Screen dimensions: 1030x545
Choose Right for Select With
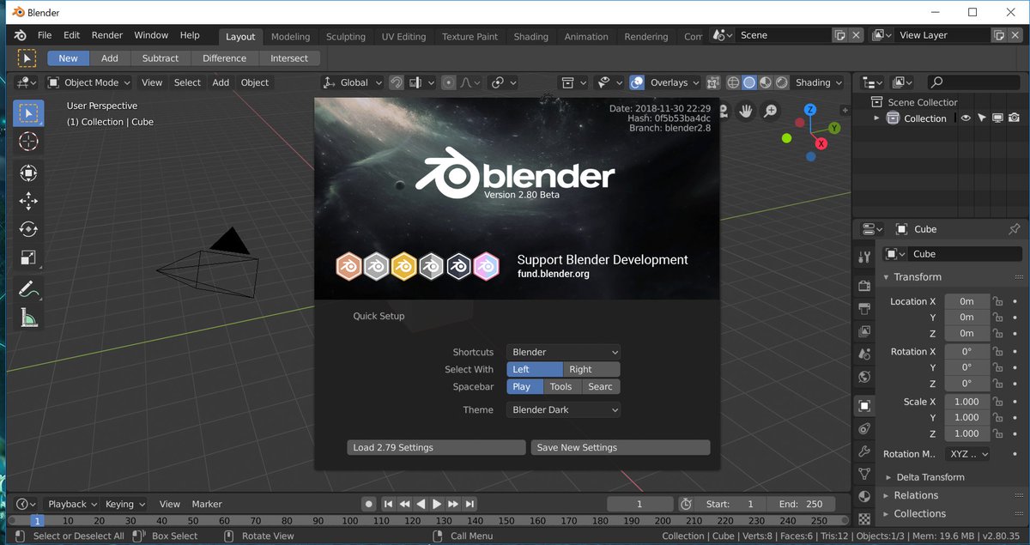point(591,369)
